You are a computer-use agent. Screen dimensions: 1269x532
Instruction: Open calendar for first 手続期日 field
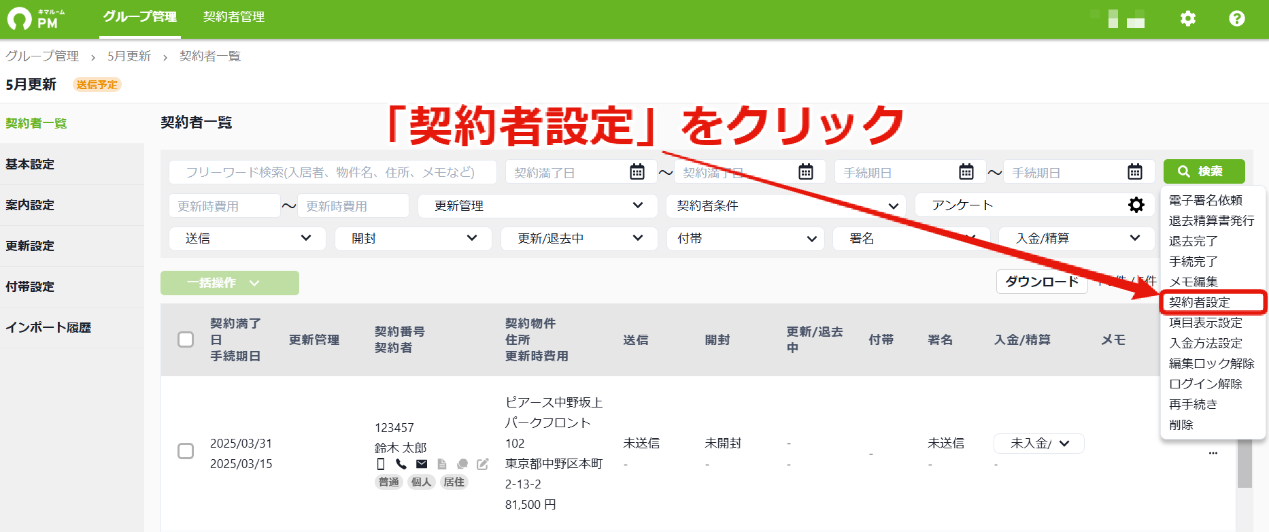pos(966,171)
